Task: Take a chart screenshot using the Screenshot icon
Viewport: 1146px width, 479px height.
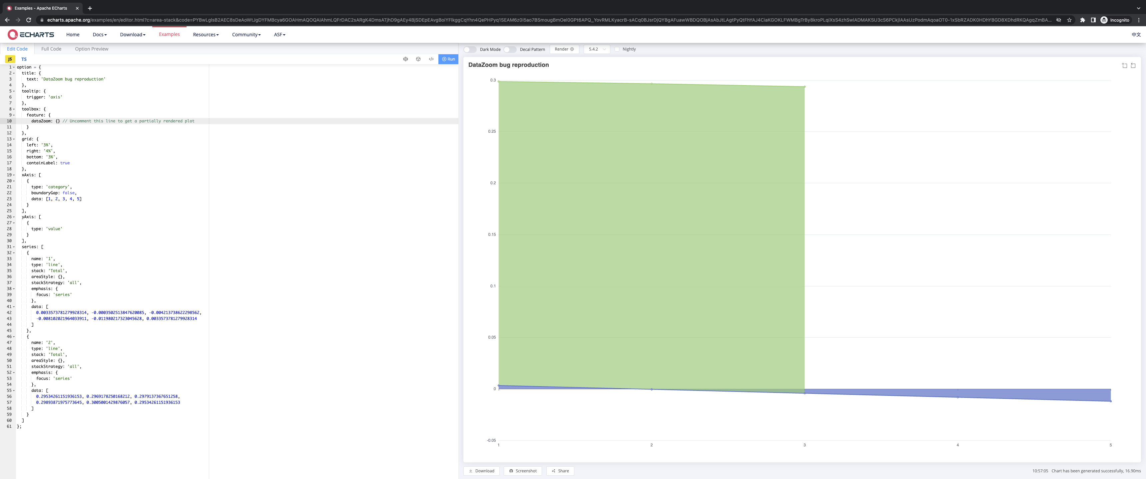Action: click(522, 471)
